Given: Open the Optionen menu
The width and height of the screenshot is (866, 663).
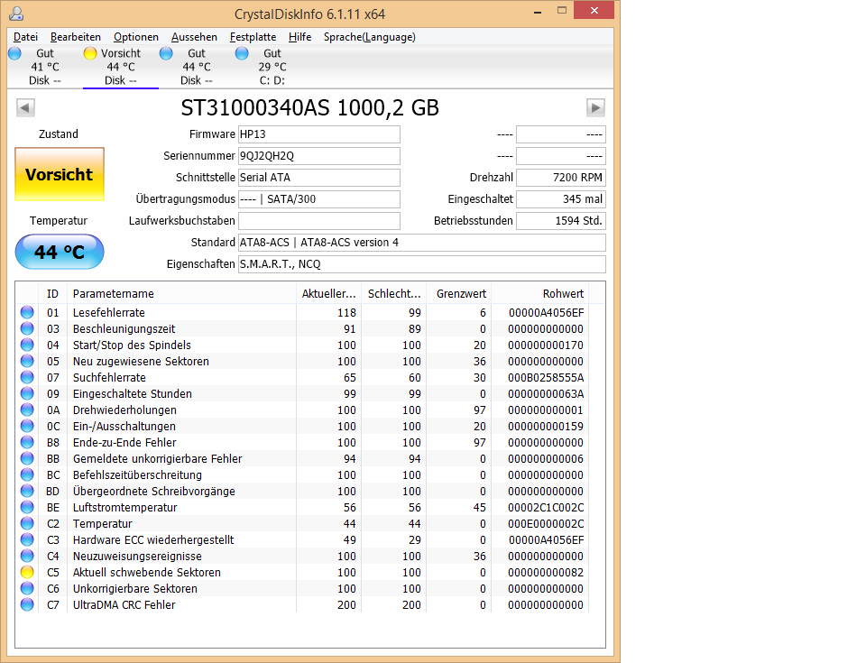Looking at the screenshot, I should click(x=136, y=37).
